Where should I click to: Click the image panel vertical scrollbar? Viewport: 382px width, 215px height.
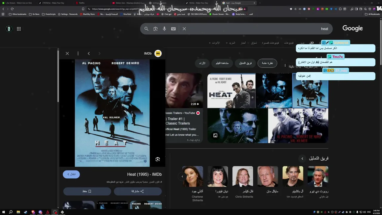tap(58, 76)
